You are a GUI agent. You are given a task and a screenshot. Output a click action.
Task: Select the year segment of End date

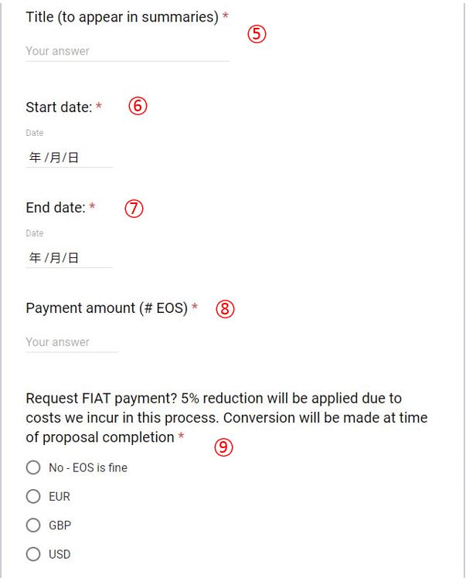[34, 258]
